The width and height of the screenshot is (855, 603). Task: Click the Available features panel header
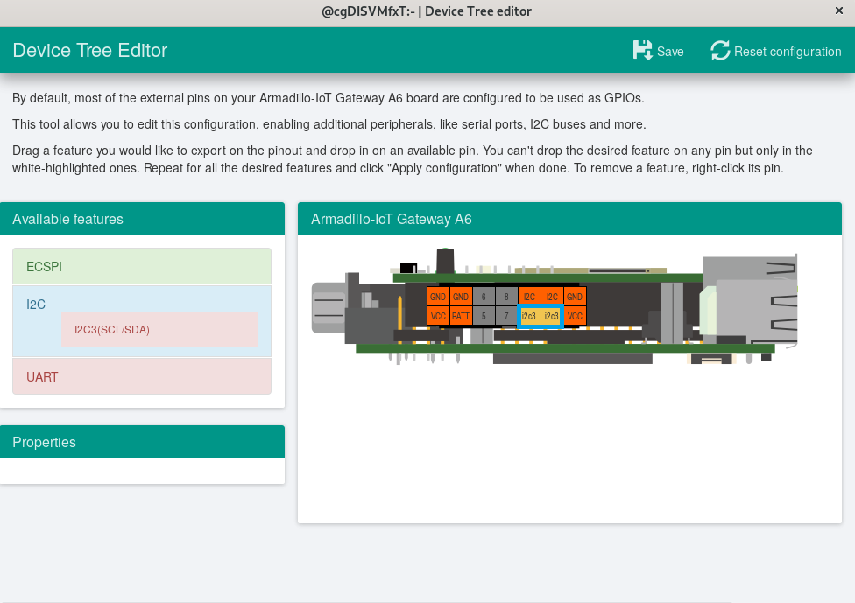[x=142, y=219]
